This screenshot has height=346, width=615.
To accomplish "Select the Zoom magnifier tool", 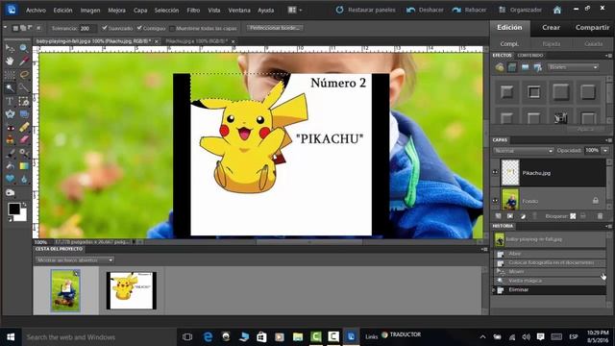I will [x=24, y=48].
